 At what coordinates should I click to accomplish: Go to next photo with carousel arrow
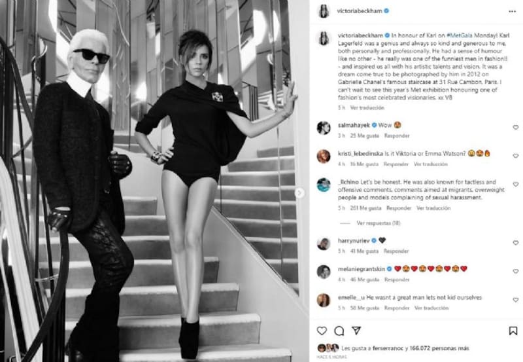[299, 192]
